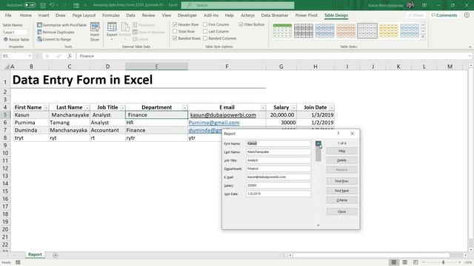The height and width of the screenshot is (266, 474).
Task: Click the Table Name input field
Action: [x=15, y=33]
